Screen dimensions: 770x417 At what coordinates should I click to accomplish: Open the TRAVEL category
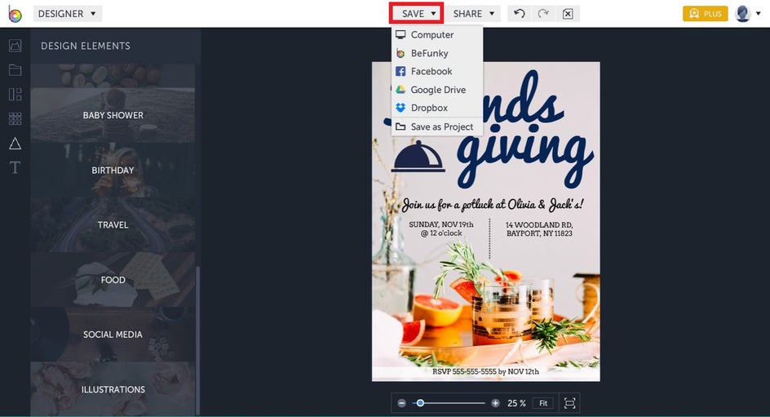click(x=113, y=224)
